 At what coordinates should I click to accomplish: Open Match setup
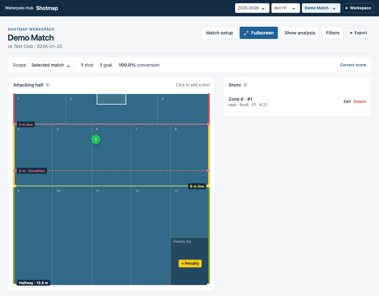tap(219, 33)
